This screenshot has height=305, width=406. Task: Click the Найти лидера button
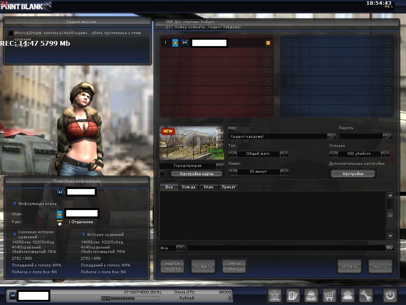(x=172, y=266)
